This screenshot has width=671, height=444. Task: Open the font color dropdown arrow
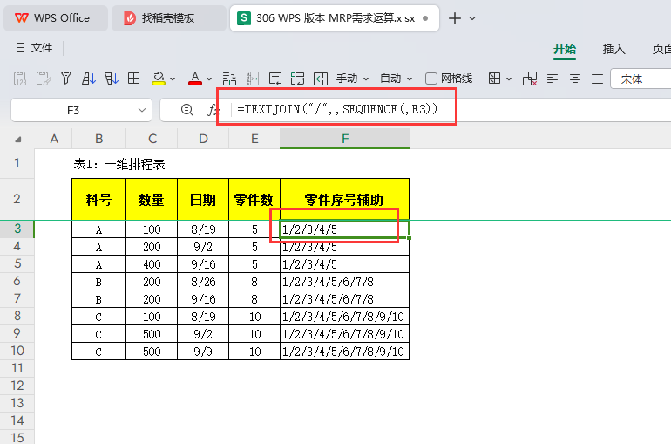click(x=209, y=79)
